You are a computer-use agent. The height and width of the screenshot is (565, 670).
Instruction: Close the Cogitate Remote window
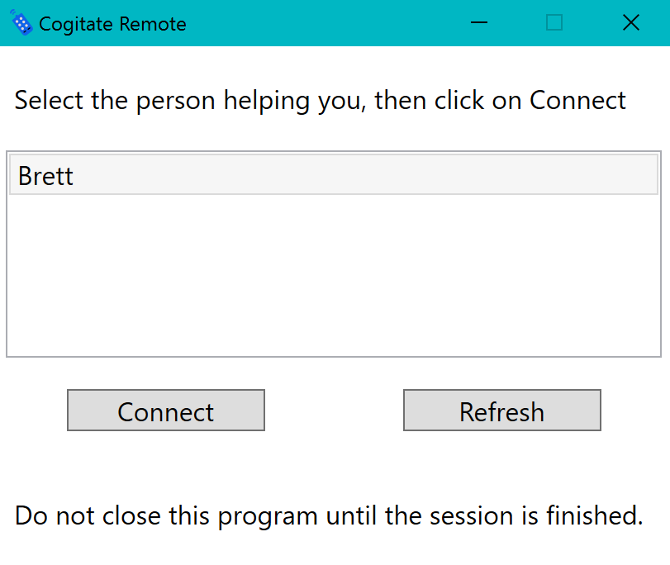pyautogui.click(x=630, y=22)
